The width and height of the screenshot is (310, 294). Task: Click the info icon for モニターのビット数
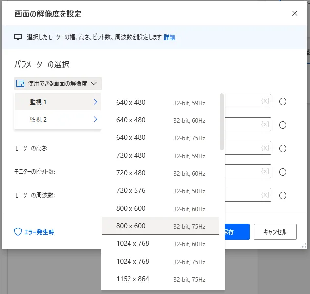point(283,172)
